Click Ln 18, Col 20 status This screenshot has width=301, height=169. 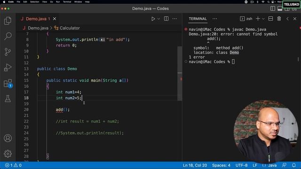click(x=195, y=165)
